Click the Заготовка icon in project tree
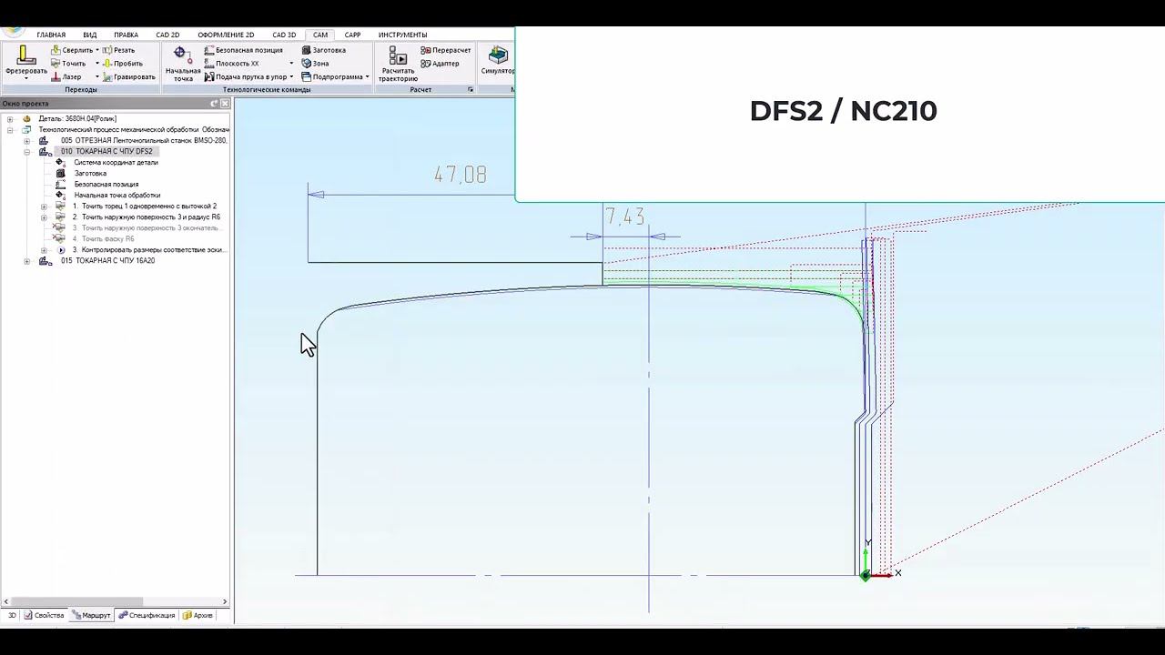 click(x=60, y=173)
